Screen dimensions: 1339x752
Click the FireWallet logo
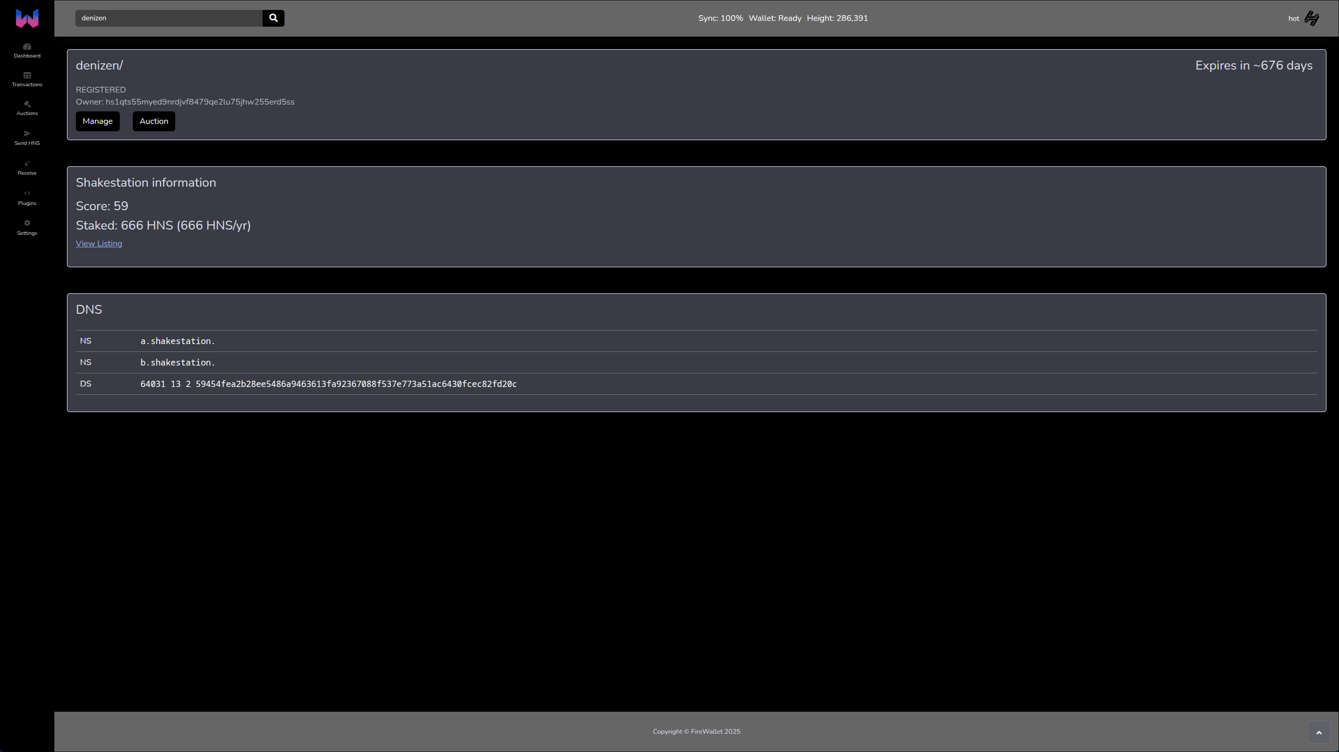27,18
